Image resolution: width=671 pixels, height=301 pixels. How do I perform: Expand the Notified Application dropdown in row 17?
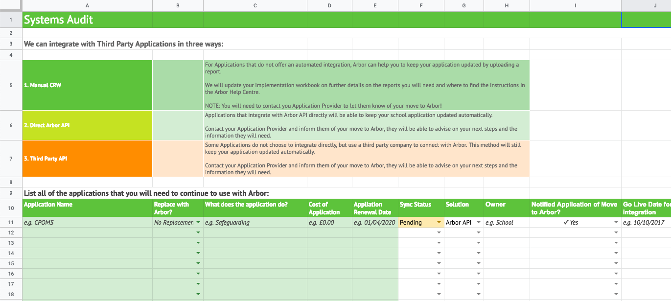point(616,284)
